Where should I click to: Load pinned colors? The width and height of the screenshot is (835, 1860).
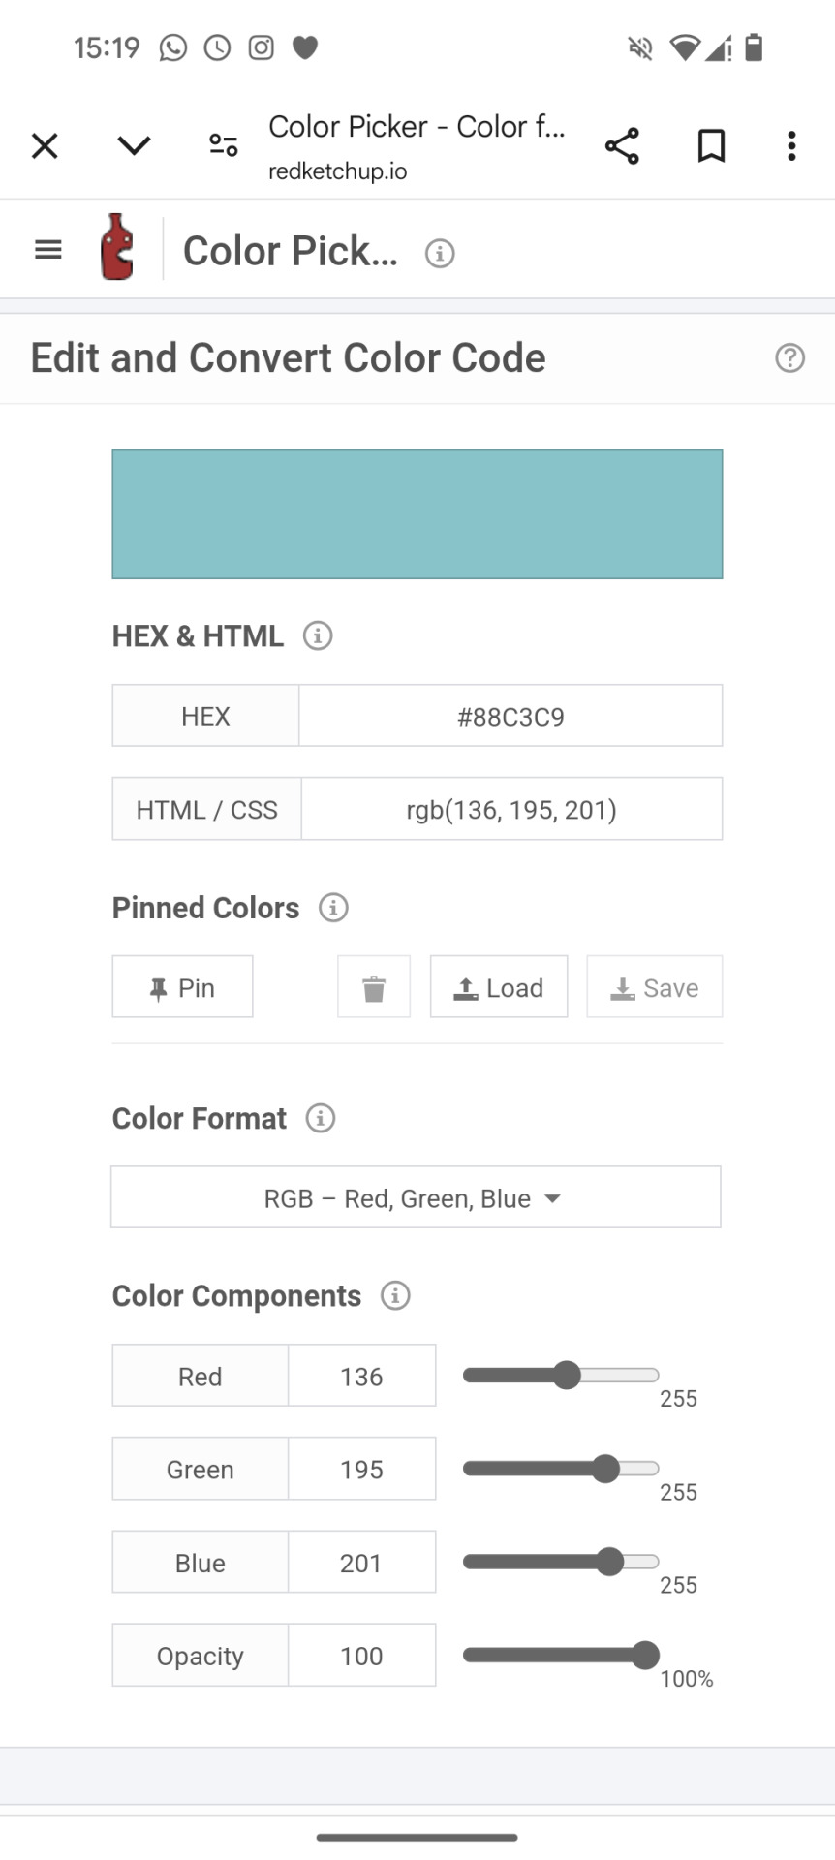(499, 988)
